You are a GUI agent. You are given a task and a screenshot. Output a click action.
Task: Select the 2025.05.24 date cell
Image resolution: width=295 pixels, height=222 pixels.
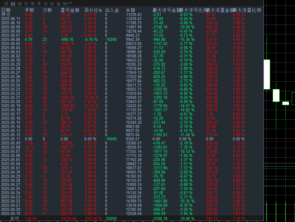coord(11,85)
